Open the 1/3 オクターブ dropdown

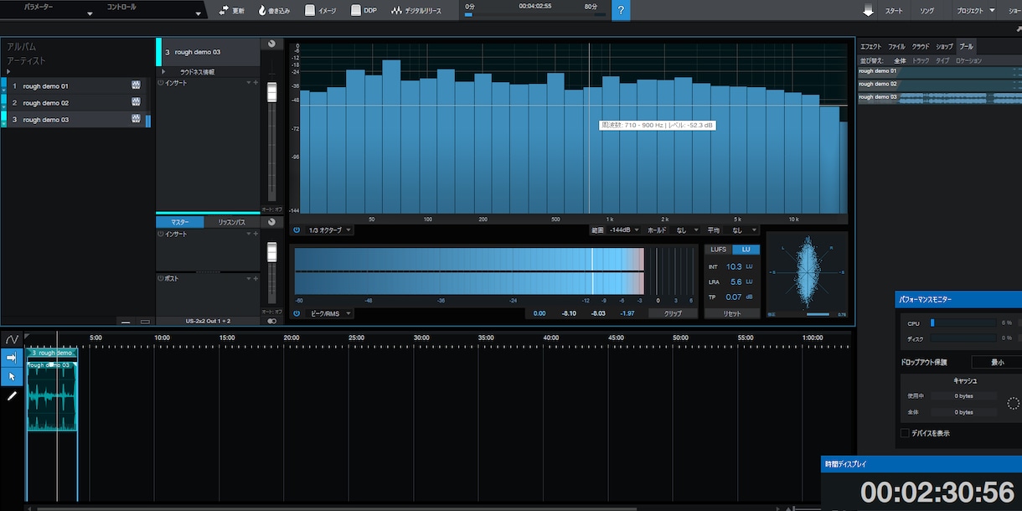coord(330,230)
